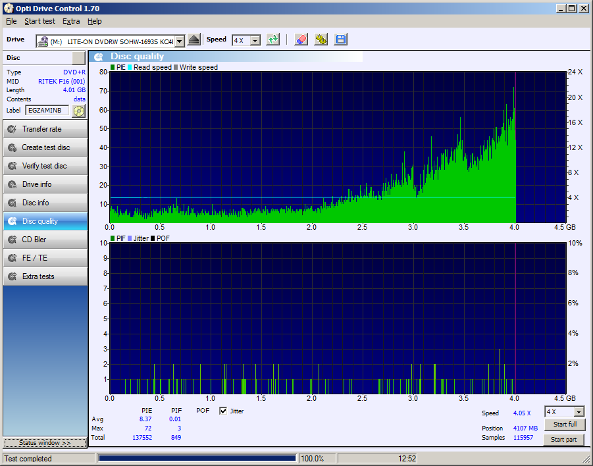Click the RITEK F16 (001) MID value
Image resolution: width=593 pixels, height=466 pixels.
tap(62, 82)
